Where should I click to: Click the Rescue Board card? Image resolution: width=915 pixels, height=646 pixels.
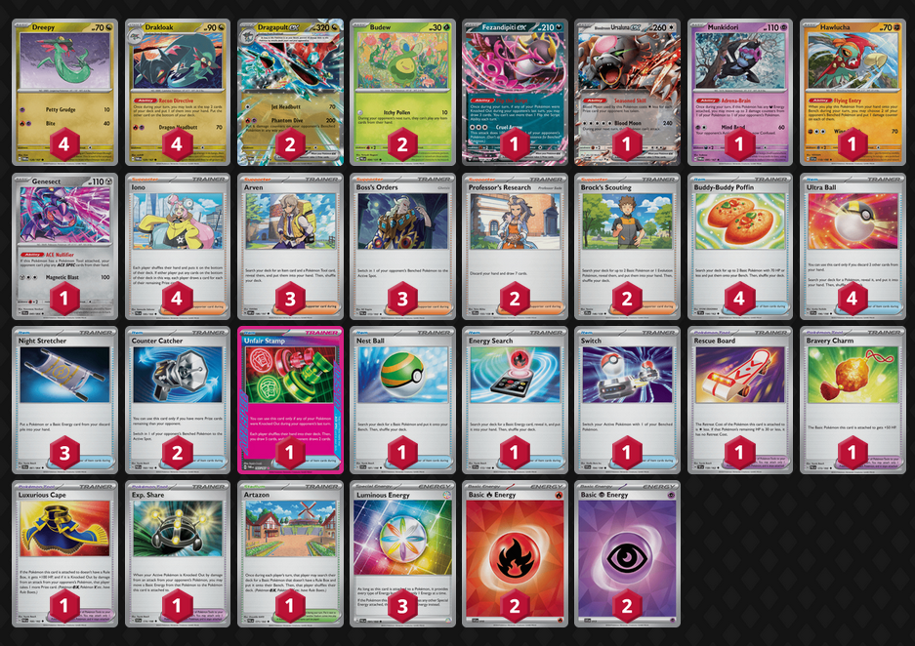click(739, 400)
